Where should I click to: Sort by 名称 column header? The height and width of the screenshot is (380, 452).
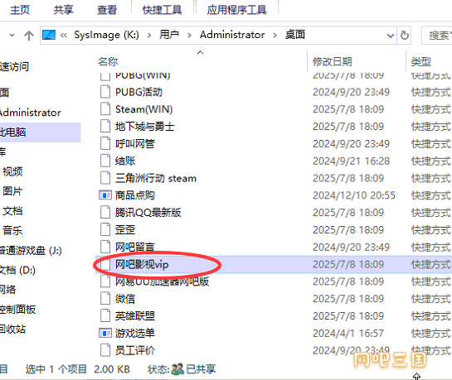(108, 61)
